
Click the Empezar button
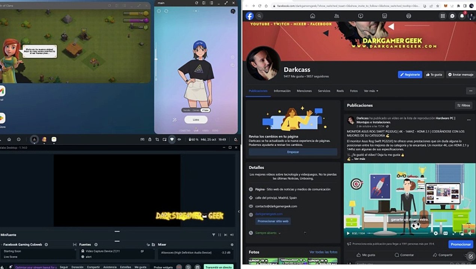(293, 152)
